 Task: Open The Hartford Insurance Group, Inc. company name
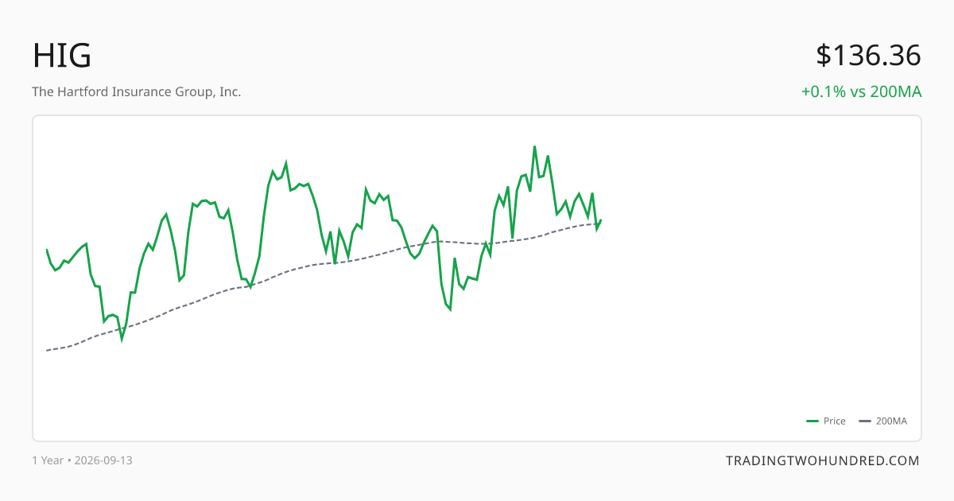click(137, 91)
